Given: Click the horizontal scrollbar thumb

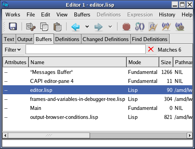Looking at the screenshot, I should pos(49,135).
